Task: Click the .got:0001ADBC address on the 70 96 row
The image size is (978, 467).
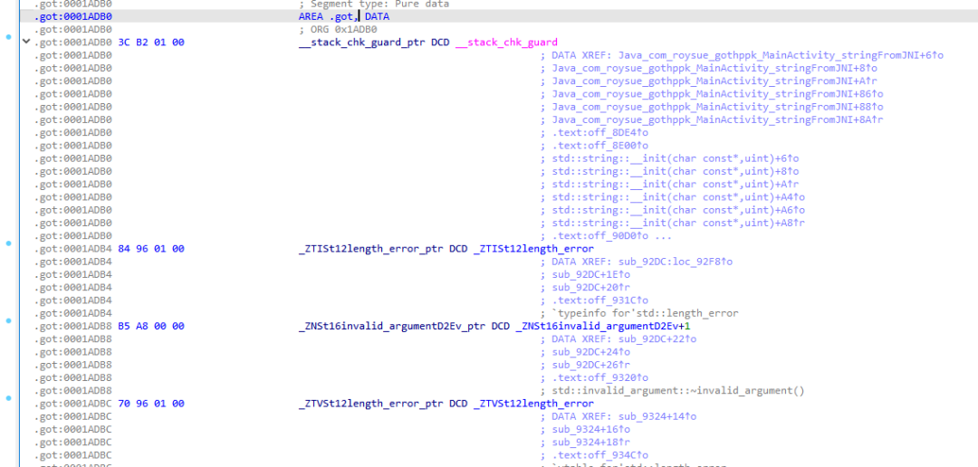Action: [x=73, y=404]
